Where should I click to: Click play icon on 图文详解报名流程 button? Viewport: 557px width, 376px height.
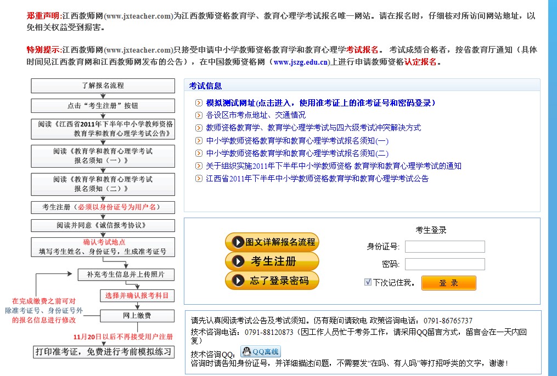tap(238, 242)
